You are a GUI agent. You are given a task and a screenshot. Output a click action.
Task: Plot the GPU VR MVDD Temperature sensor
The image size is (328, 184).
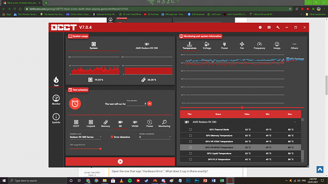point(190,147)
